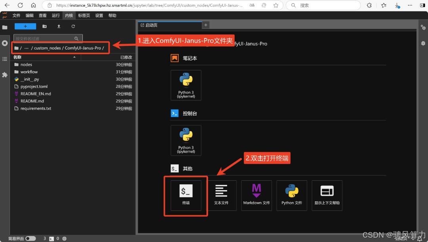Image resolution: width=428 pixels, height=242 pixels.
Task: Open the 文件 menu
Action: 16,15
